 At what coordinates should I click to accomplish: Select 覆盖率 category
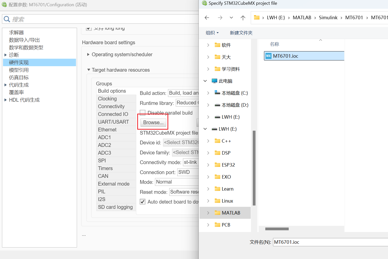click(x=16, y=92)
